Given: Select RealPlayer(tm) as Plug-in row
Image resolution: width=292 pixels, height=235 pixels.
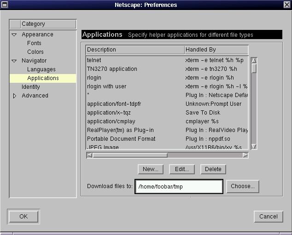Looking at the screenshot, I should coord(167,130).
